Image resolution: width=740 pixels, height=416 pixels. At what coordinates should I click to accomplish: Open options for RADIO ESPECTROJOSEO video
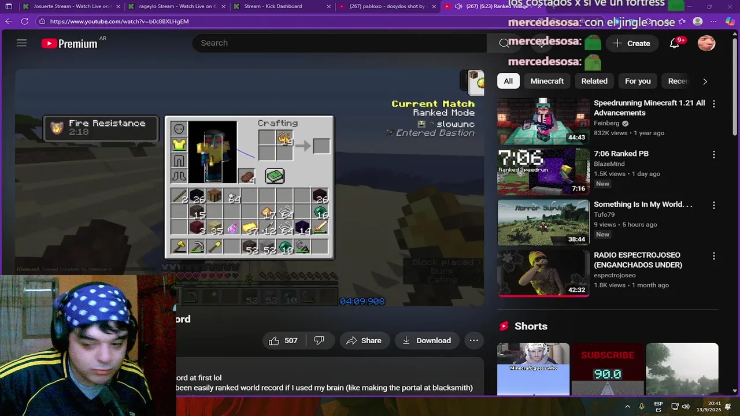(713, 255)
